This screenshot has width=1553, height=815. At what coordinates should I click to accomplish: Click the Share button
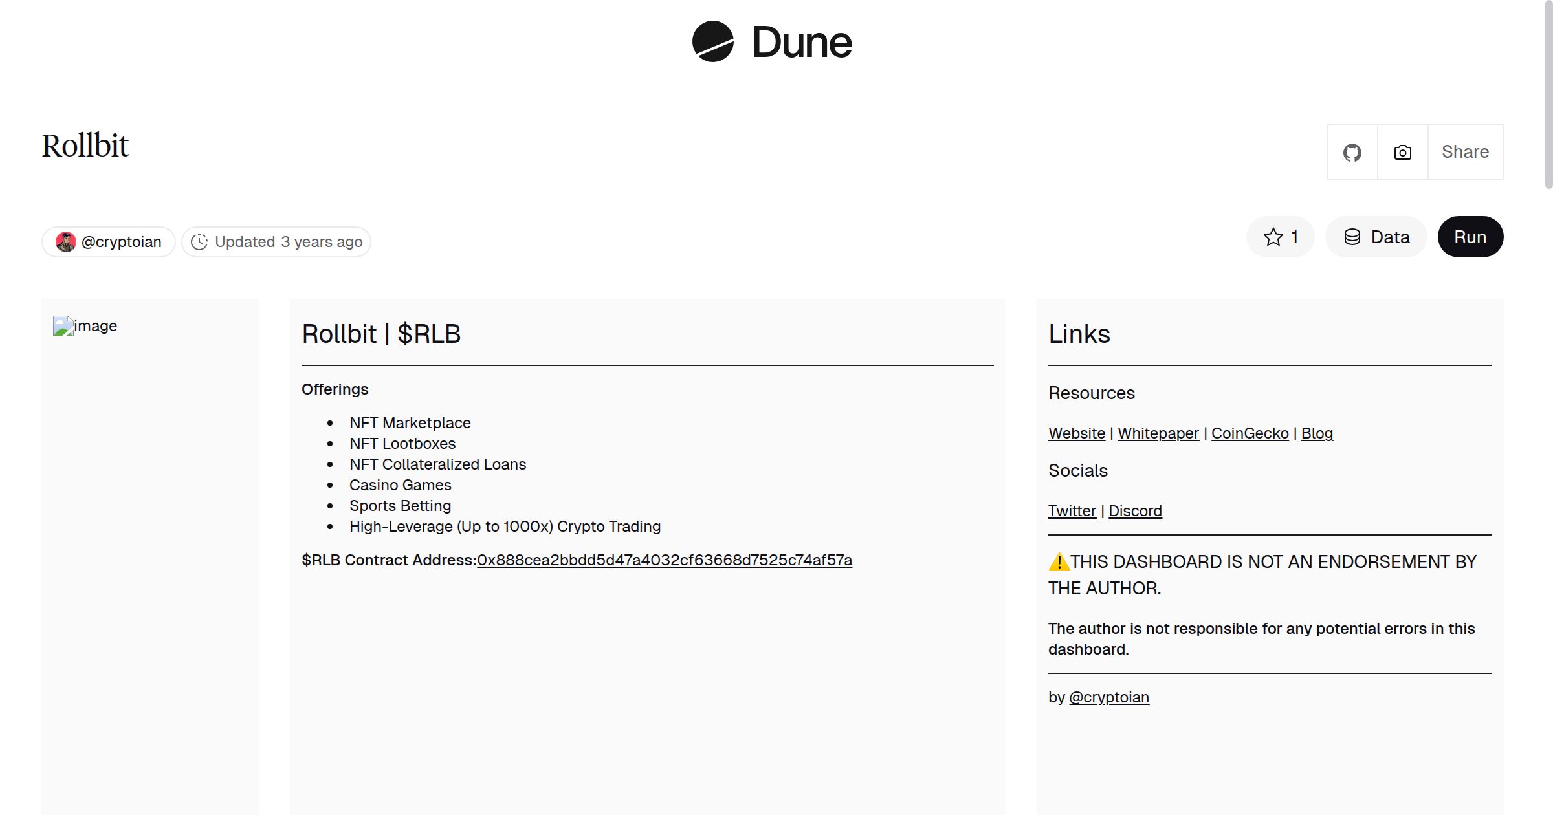pyautogui.click(x=1465, y=152)
